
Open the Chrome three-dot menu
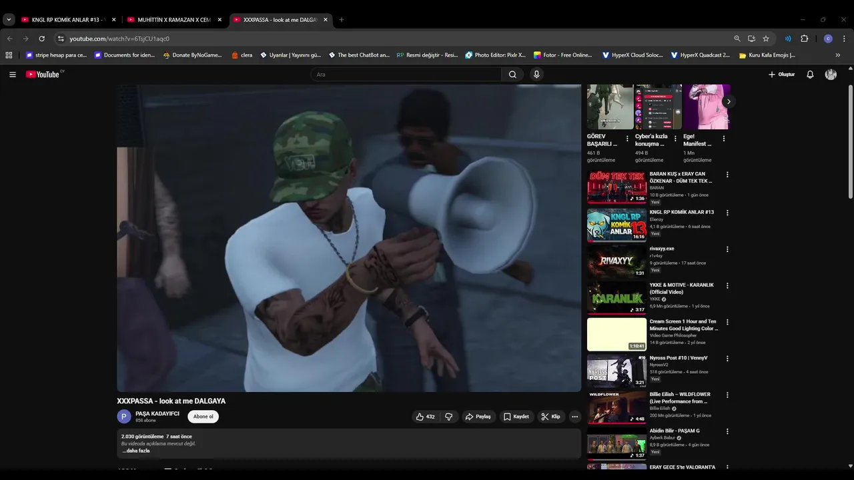tap(845, 39)
